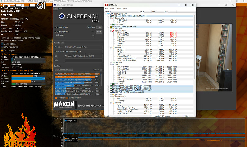Collapse the WIN-KHVUEHOSL39 computer node

(106, 14)
